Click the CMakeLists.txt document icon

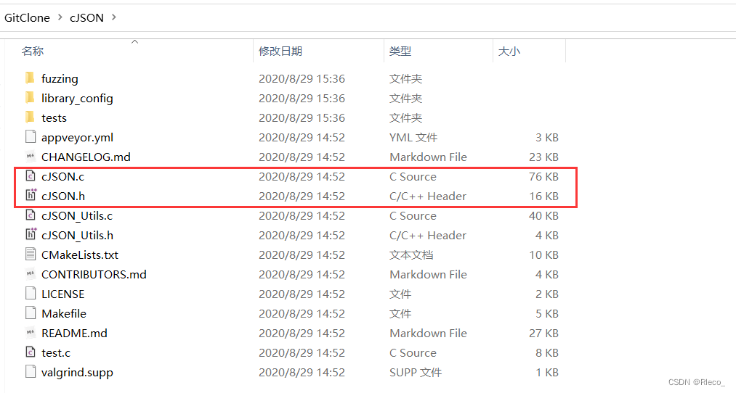pyautogui.click(x=31, y=255)
